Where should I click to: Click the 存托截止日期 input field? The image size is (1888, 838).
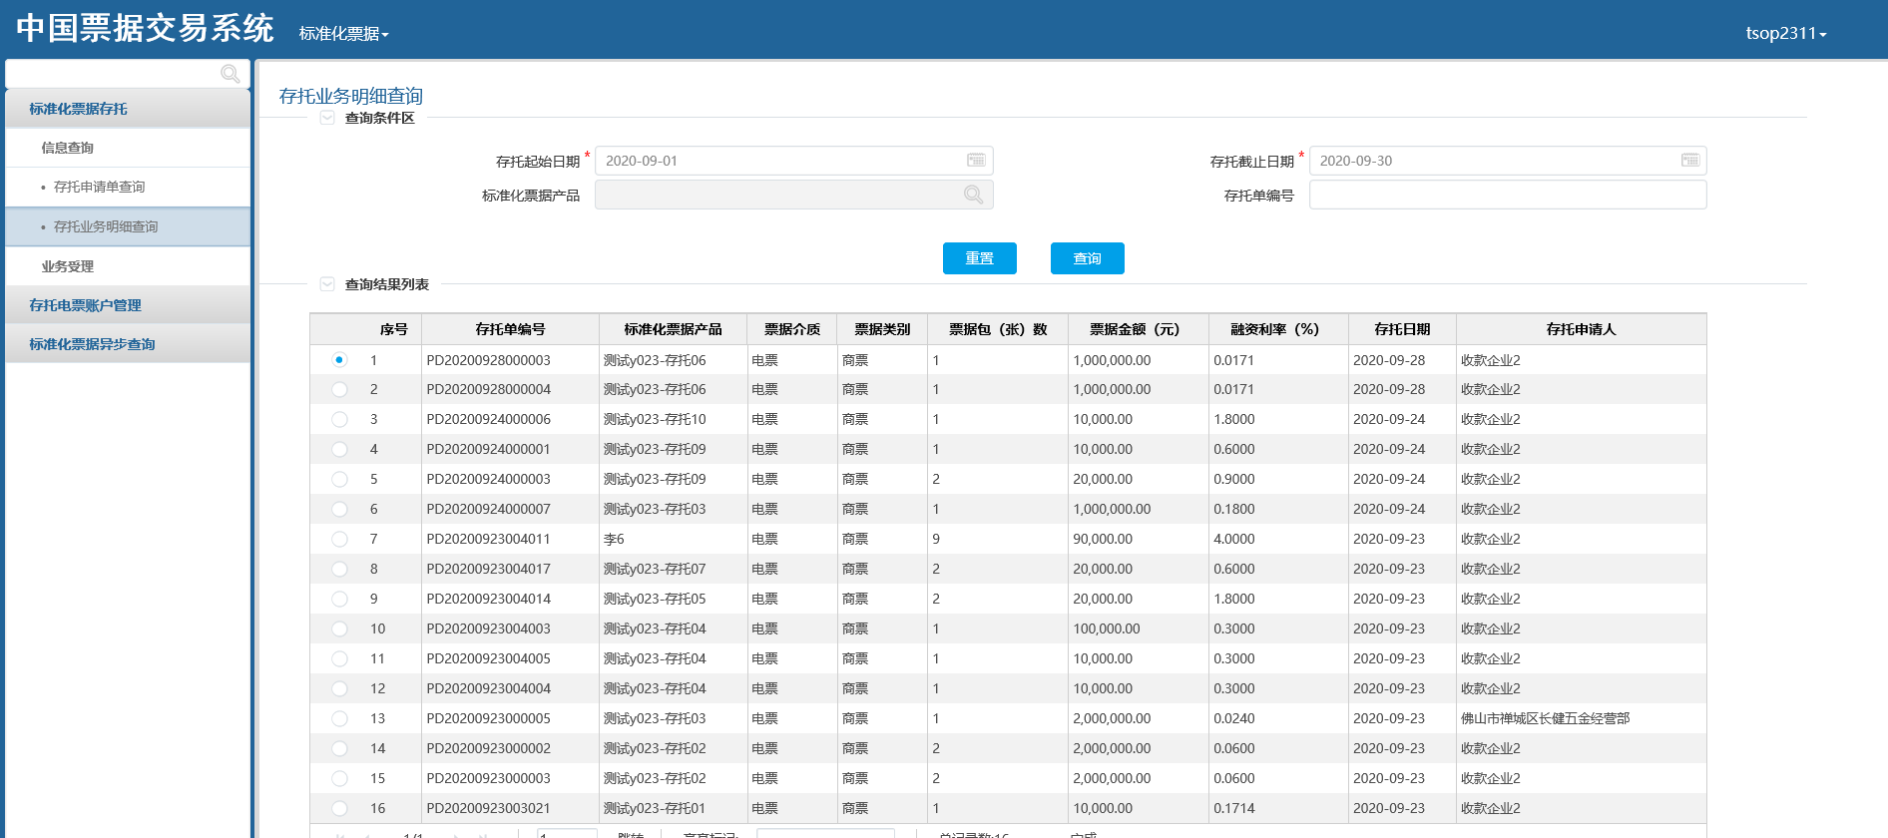pyautogui.click(x=1508, y=161)
